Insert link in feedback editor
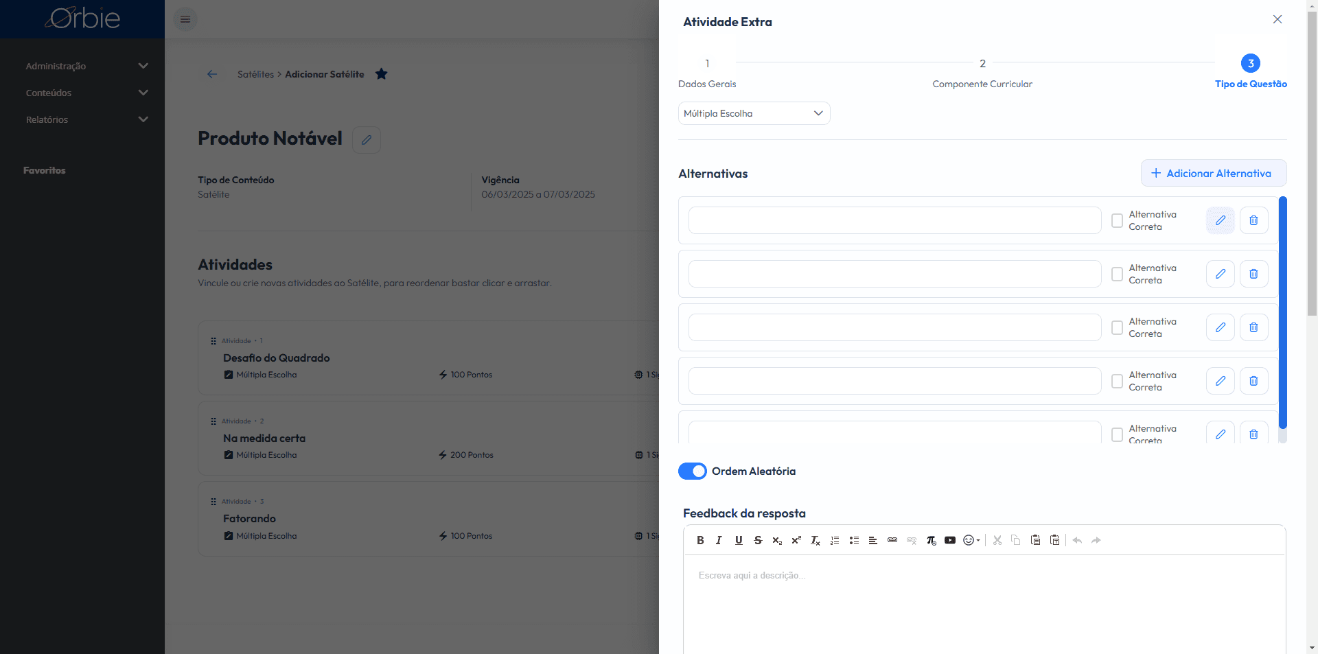 coord(892,540)
